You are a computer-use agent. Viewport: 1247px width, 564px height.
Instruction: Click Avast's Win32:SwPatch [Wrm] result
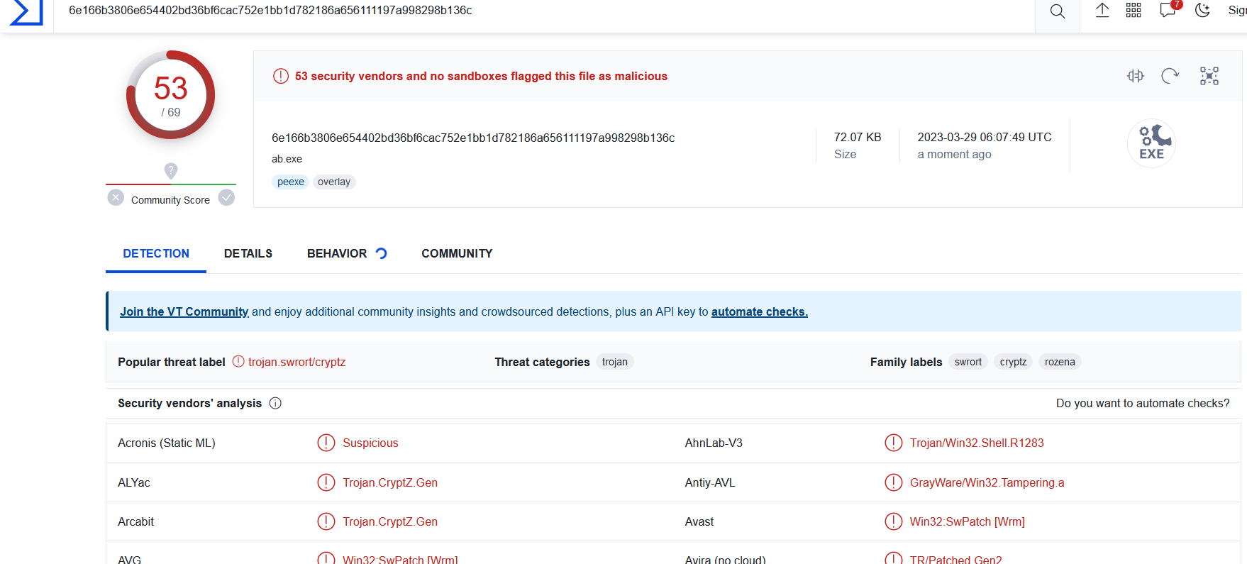(968, 521)
